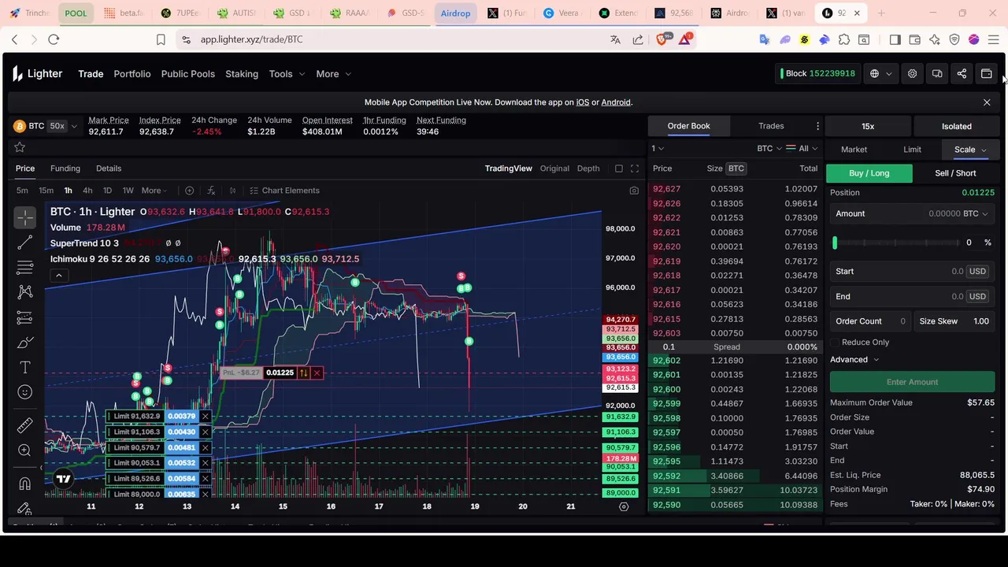Image resolution: width=1008 pixels, height=567 pixels.
Task: Open Lighter settings gear icon
Action: click(912, 74)
